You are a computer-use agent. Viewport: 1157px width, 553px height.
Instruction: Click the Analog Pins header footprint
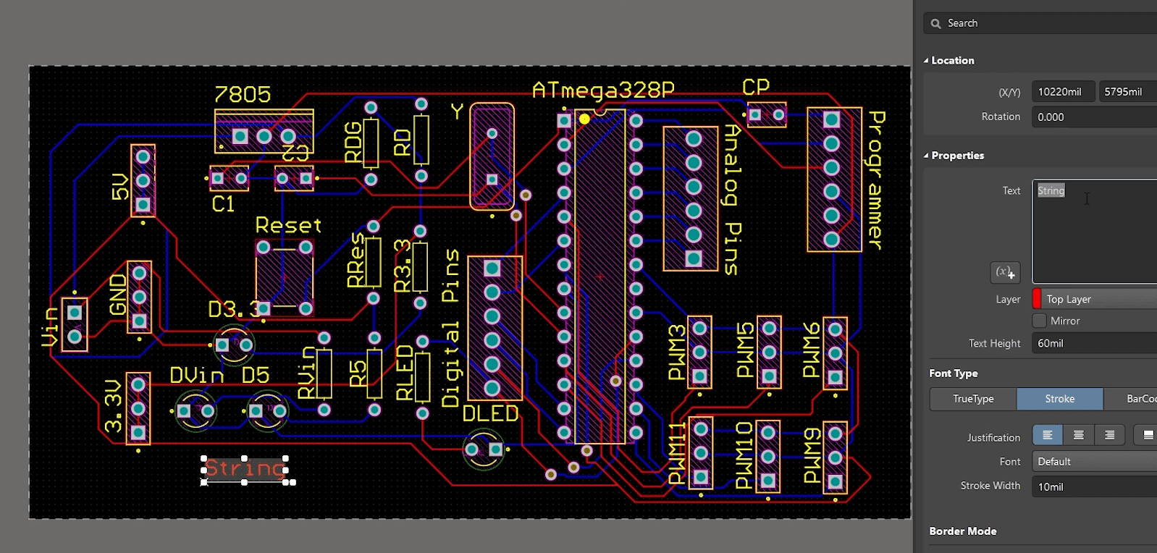point(691,198)
